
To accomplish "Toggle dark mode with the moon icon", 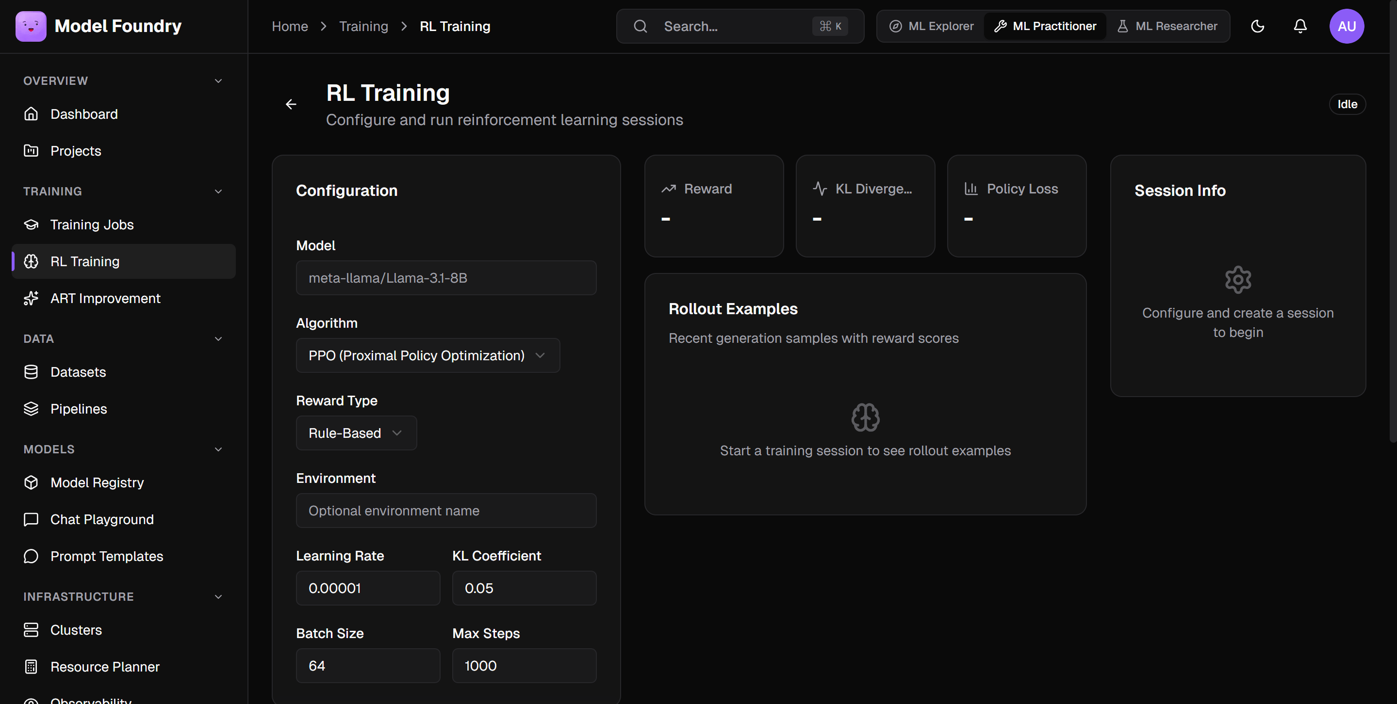I will coord(1258,26).
